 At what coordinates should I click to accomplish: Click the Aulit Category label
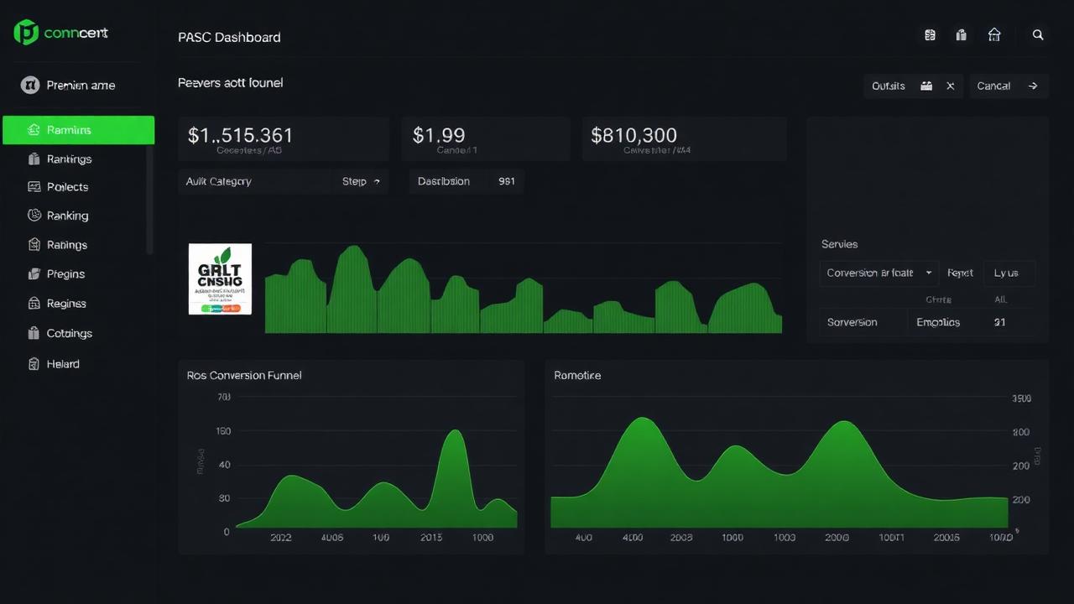pyautogui.click(x=219, y=181)
